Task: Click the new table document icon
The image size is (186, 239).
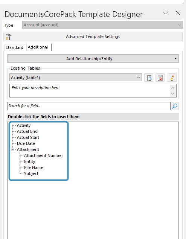Action: click(x=149, y=78)
